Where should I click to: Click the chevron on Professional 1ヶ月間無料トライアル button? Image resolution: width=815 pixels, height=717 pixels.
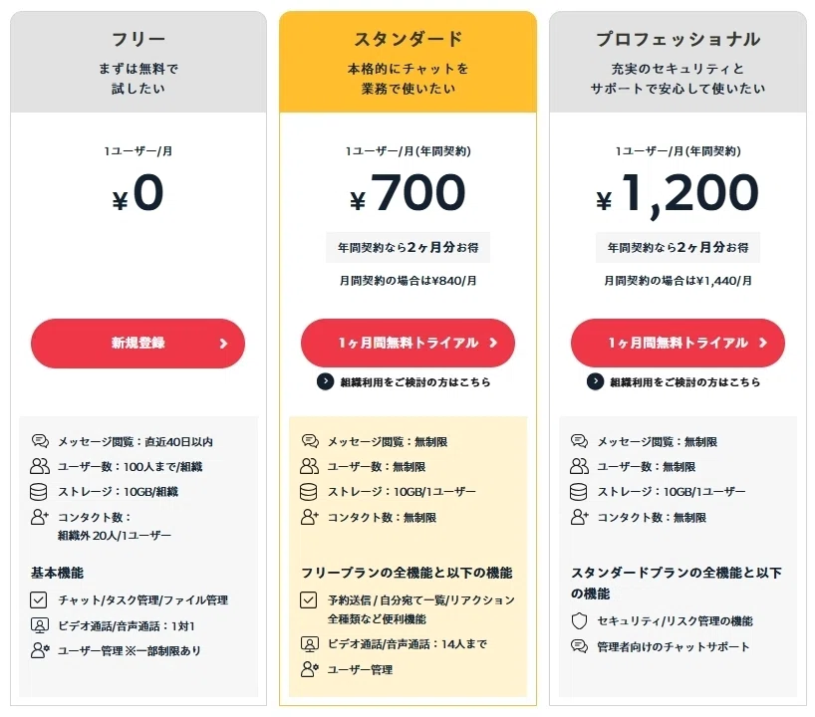click(x=763, y=343)
